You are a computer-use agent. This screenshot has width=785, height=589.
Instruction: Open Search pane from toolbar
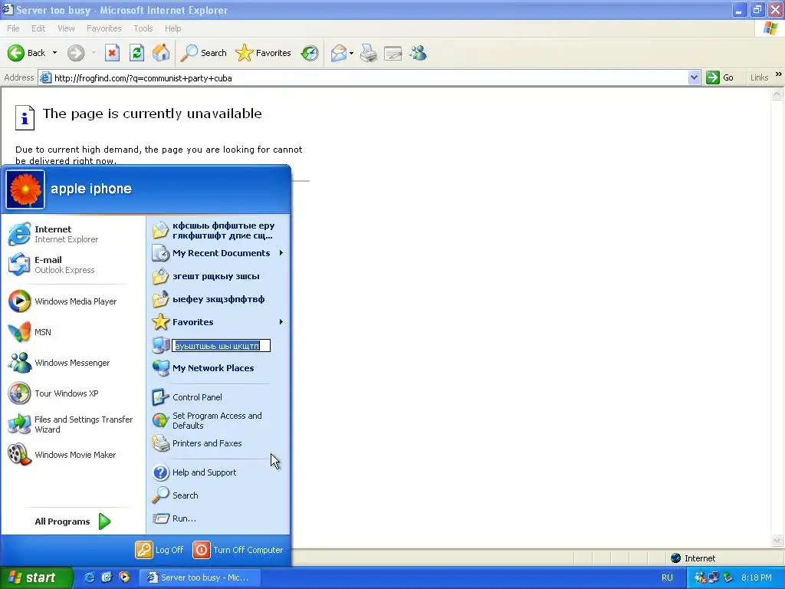(204, 53)
